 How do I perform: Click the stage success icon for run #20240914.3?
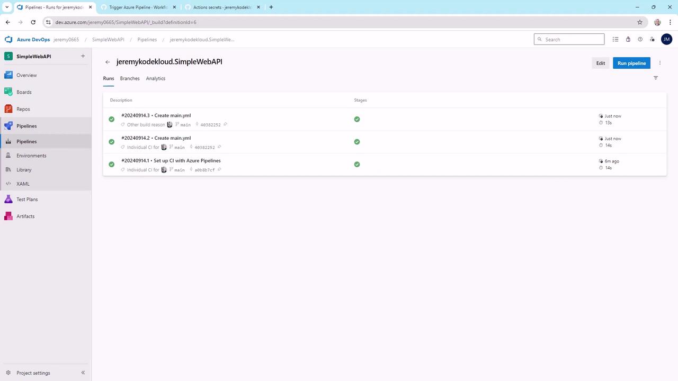[x=357, y=119]
